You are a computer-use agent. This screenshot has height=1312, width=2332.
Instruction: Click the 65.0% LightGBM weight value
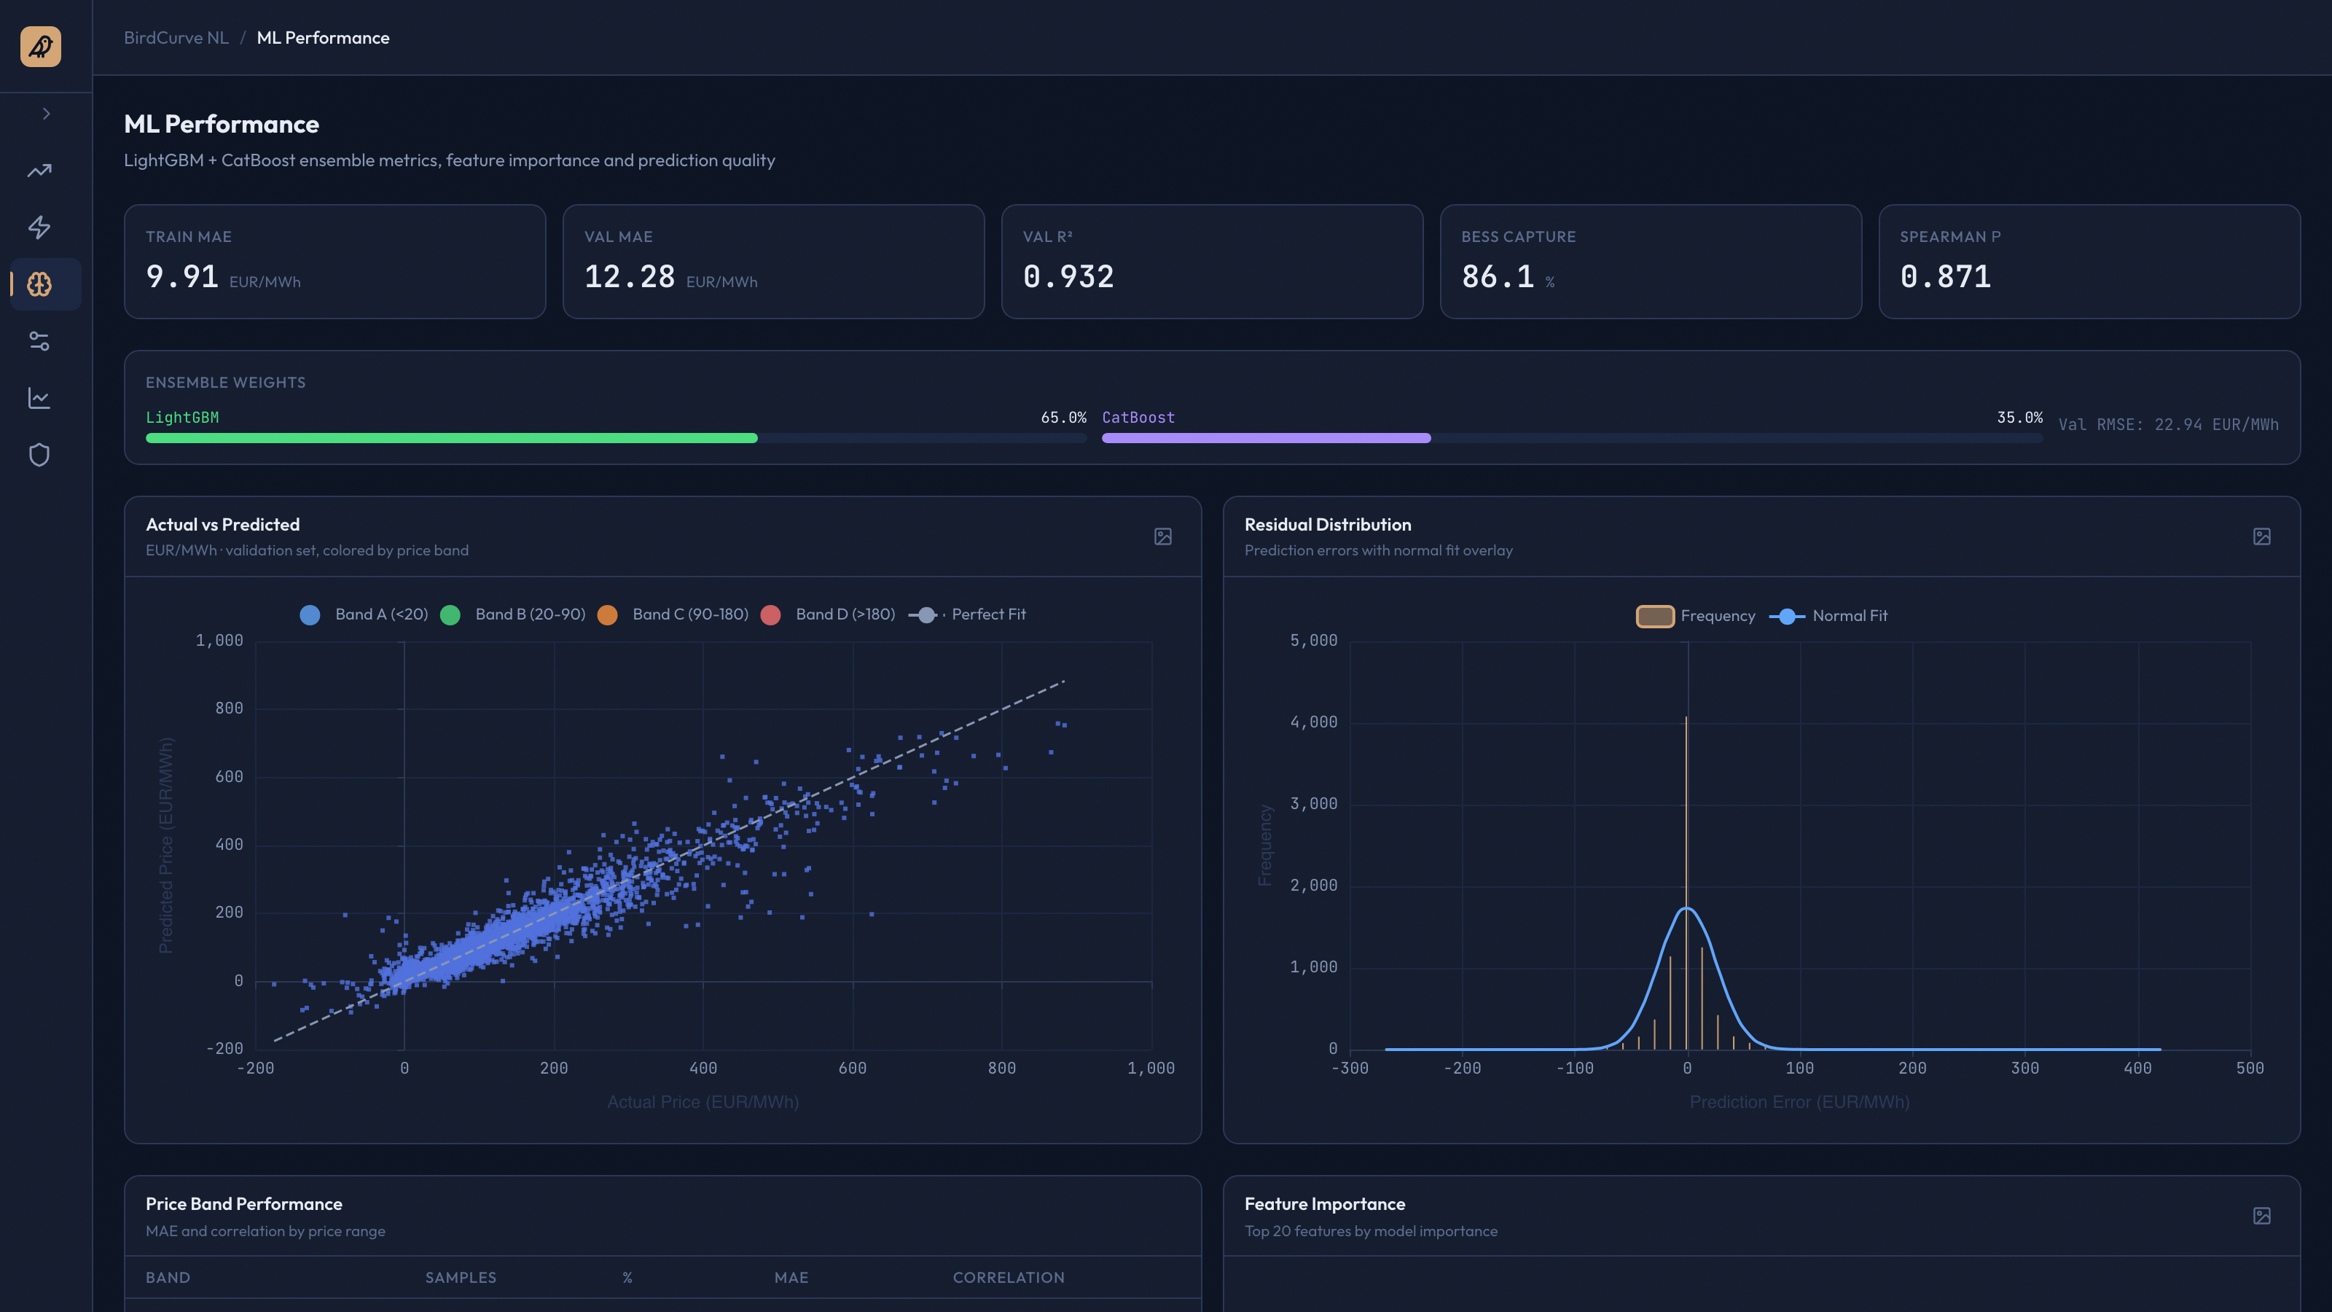[x=1064, y=418]
